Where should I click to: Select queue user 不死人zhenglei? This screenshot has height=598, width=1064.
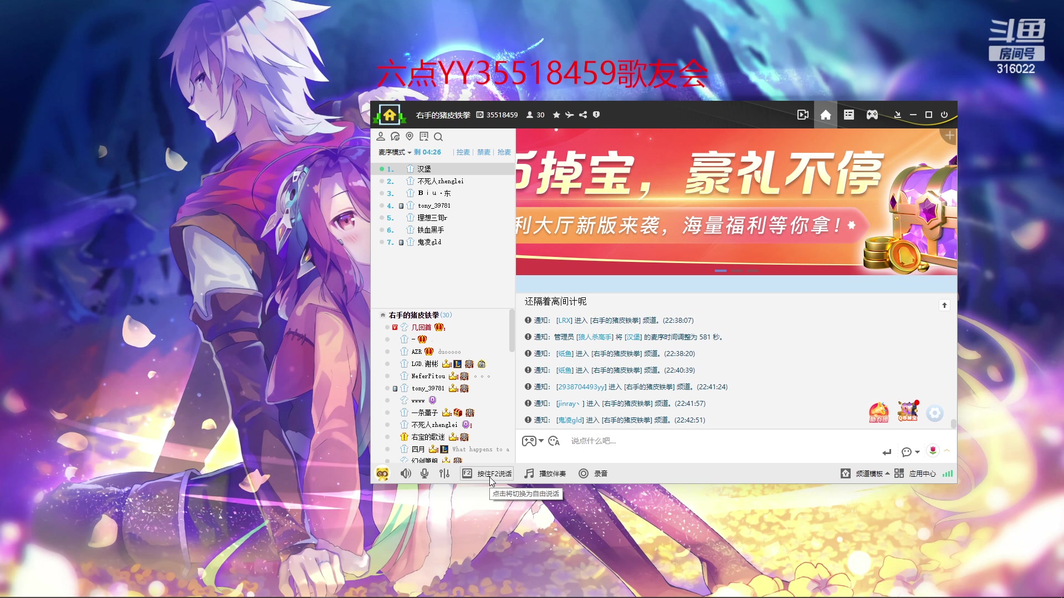443,181
